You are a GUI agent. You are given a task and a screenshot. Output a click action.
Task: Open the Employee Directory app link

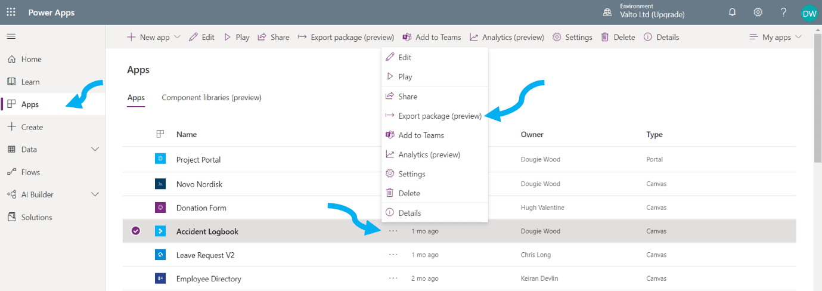click(x=209, y=279)
